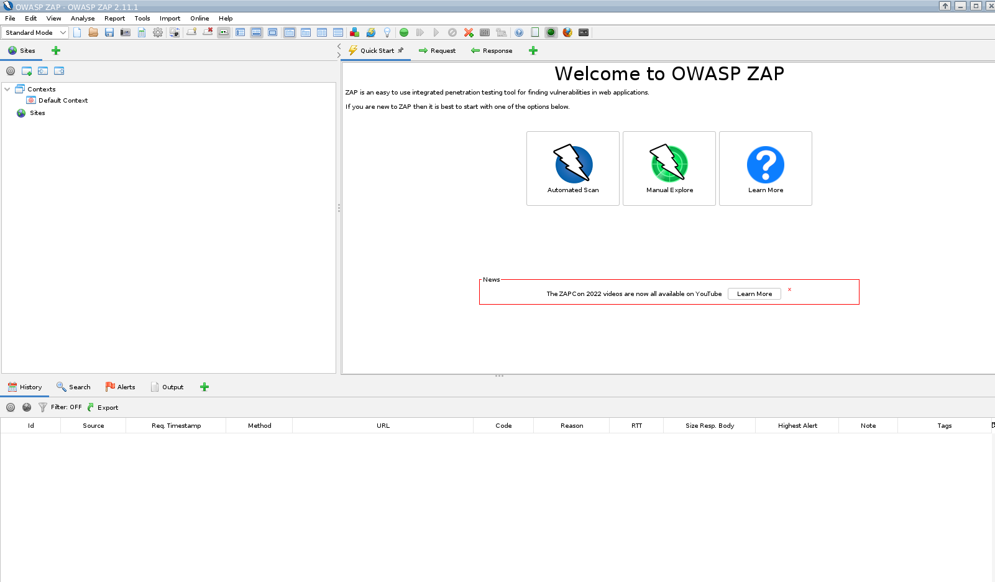The width and height of the screenshot is (995, 582).
Task: Toggle the pin on Quick Start tab
Action: 401,50
